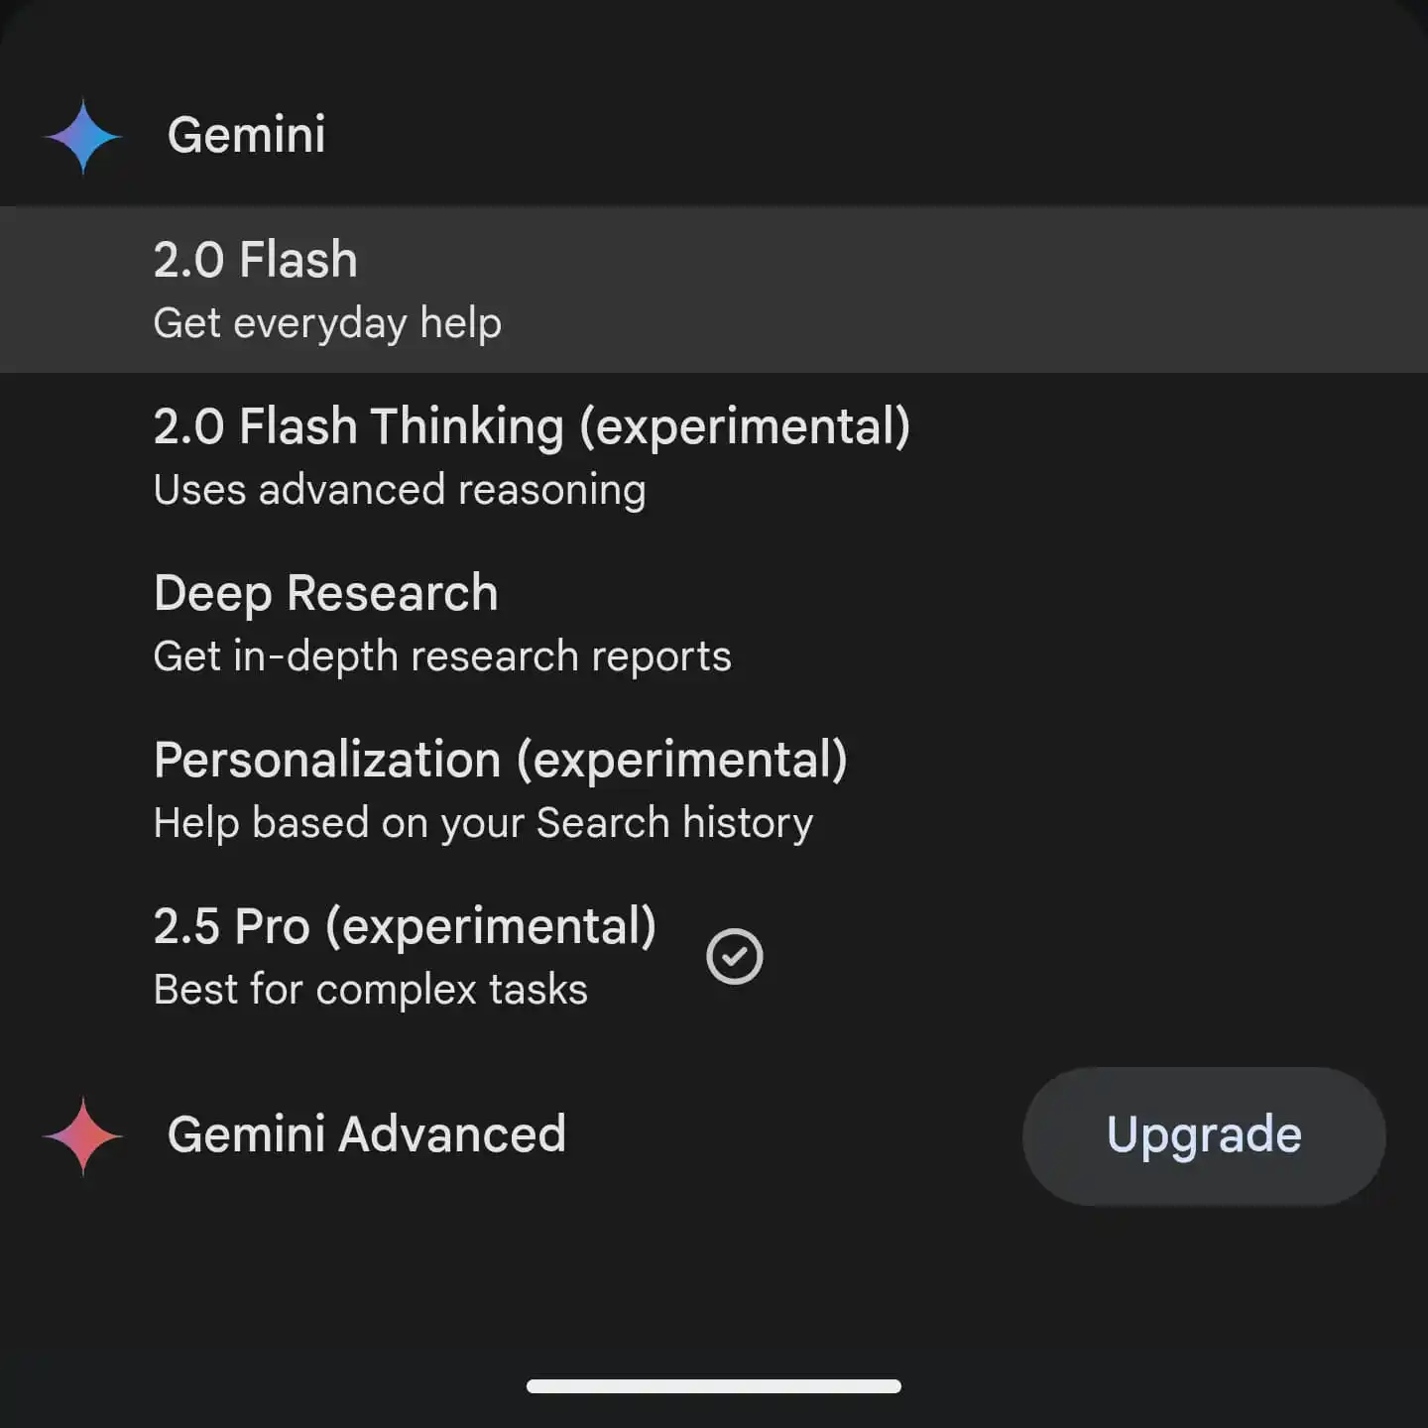This screenshot has height=1428, width=1428.
Task: Tap the Gemini Advanced red sparkle icon
Action: pyautogui.click(x=83, y=1136)
